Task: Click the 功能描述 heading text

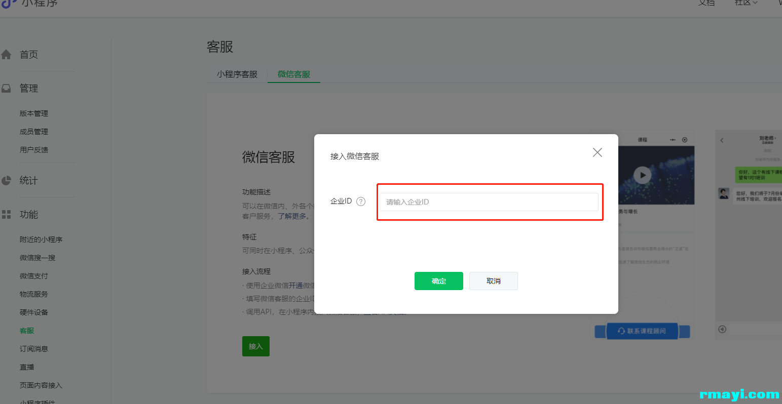Action: [256, 192]
